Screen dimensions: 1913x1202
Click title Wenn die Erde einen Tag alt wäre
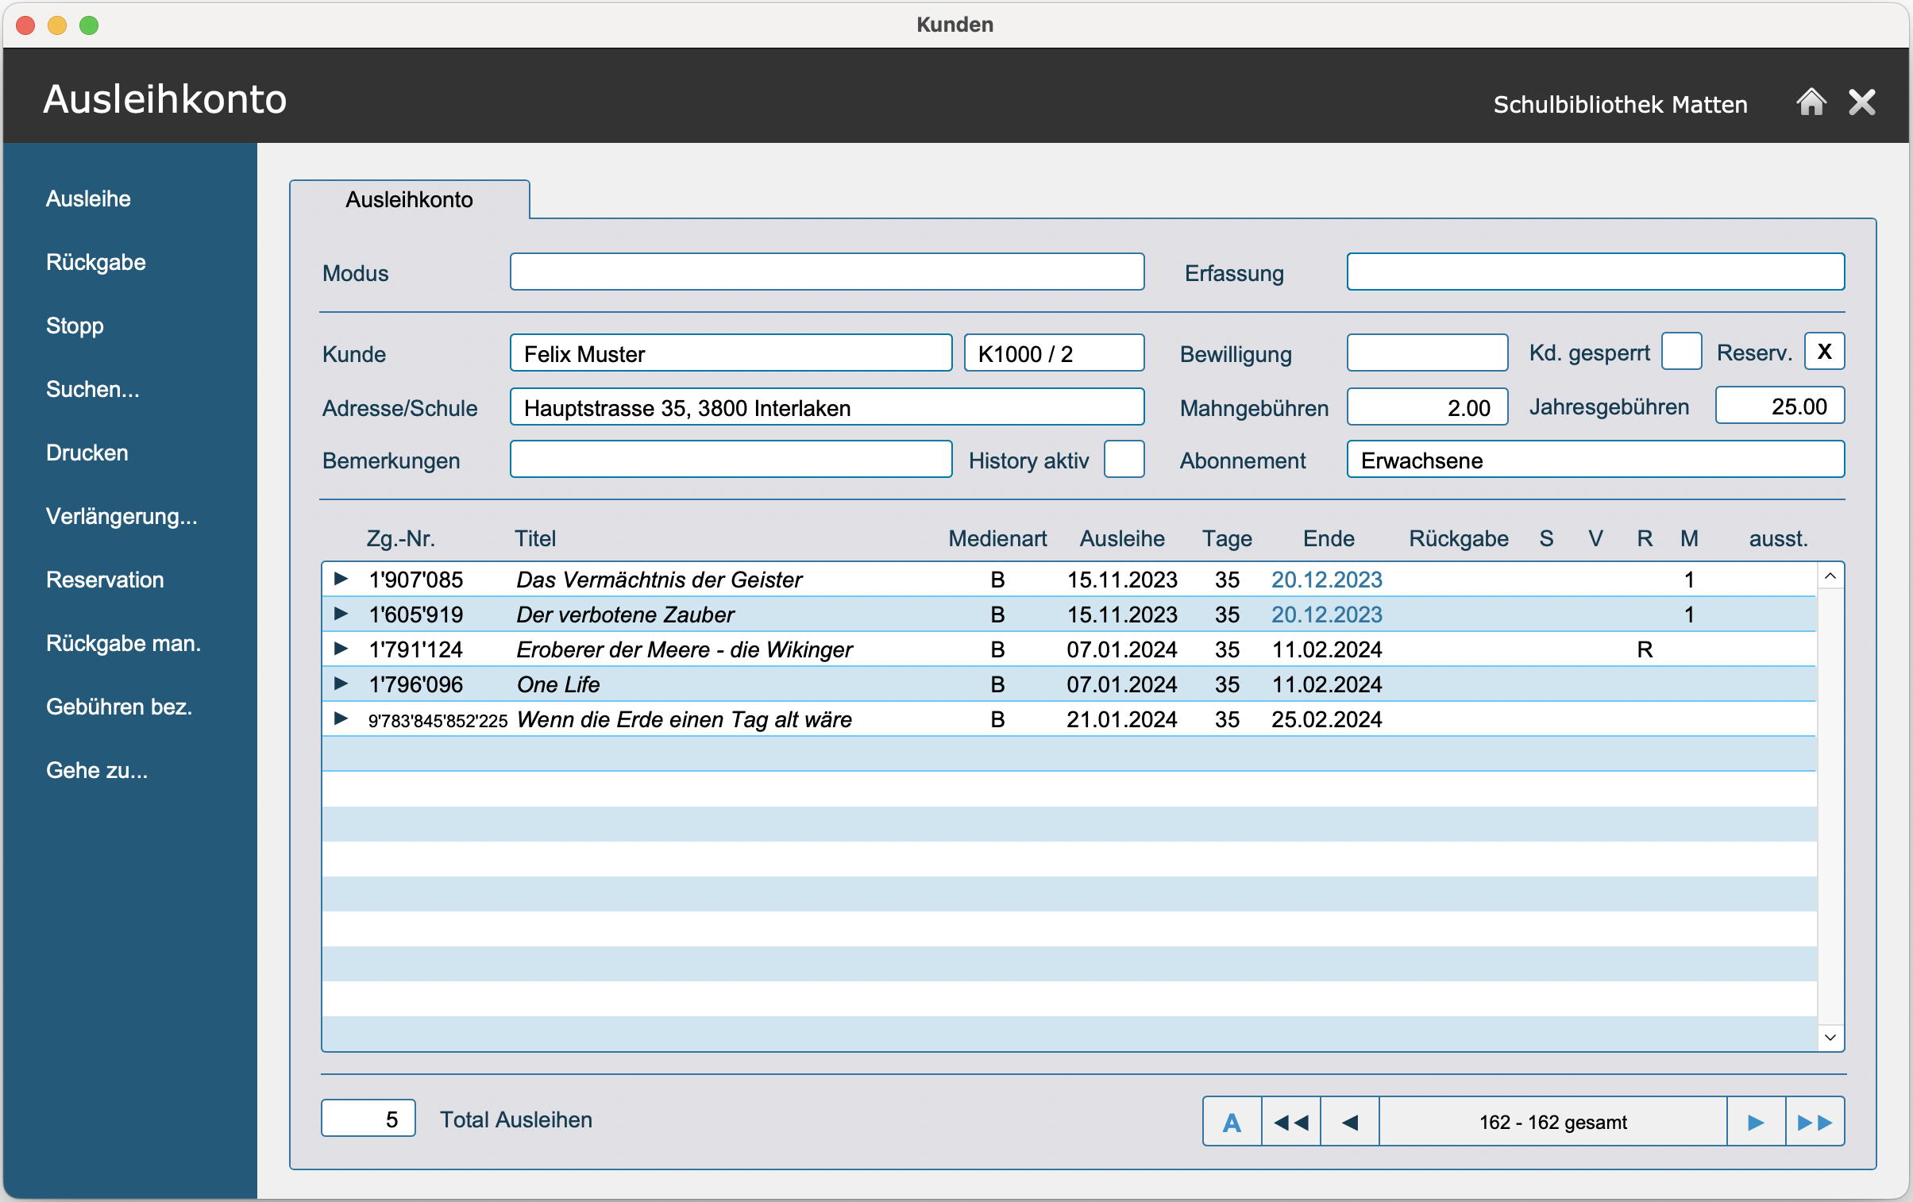(x=684, y=719)
